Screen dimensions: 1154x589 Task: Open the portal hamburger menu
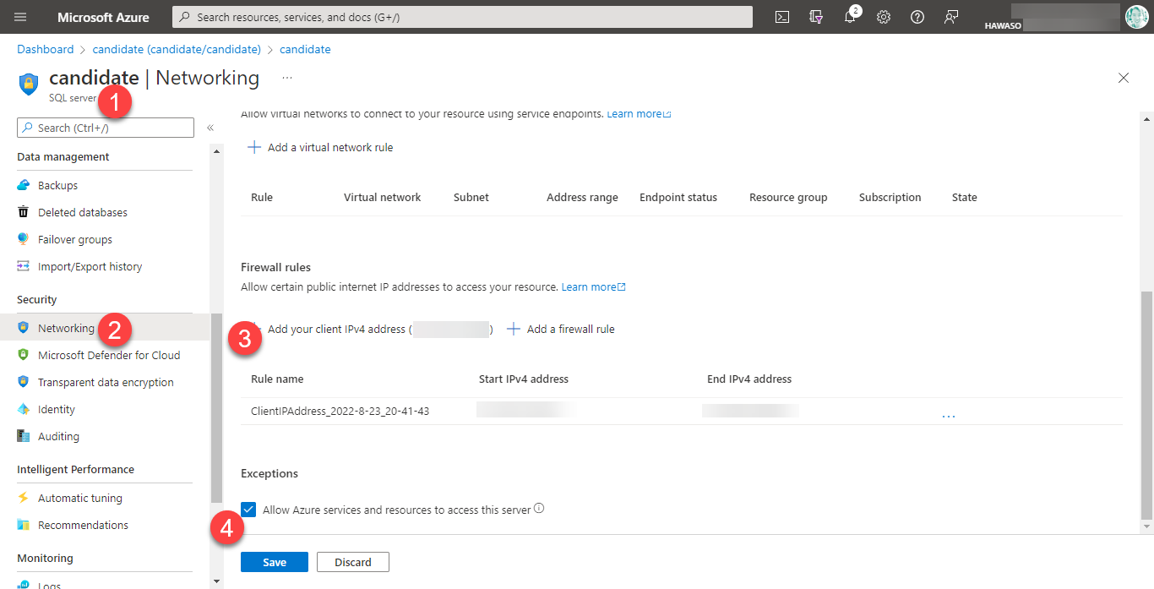[x=21, y=16]
